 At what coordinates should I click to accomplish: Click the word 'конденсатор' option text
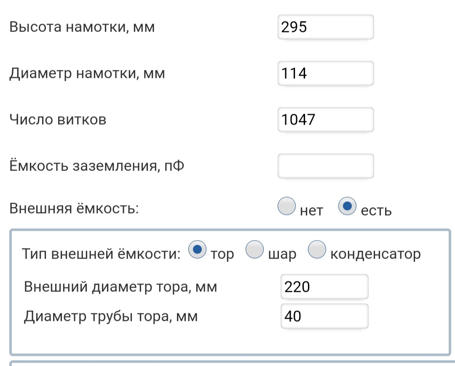click(375, 254)
